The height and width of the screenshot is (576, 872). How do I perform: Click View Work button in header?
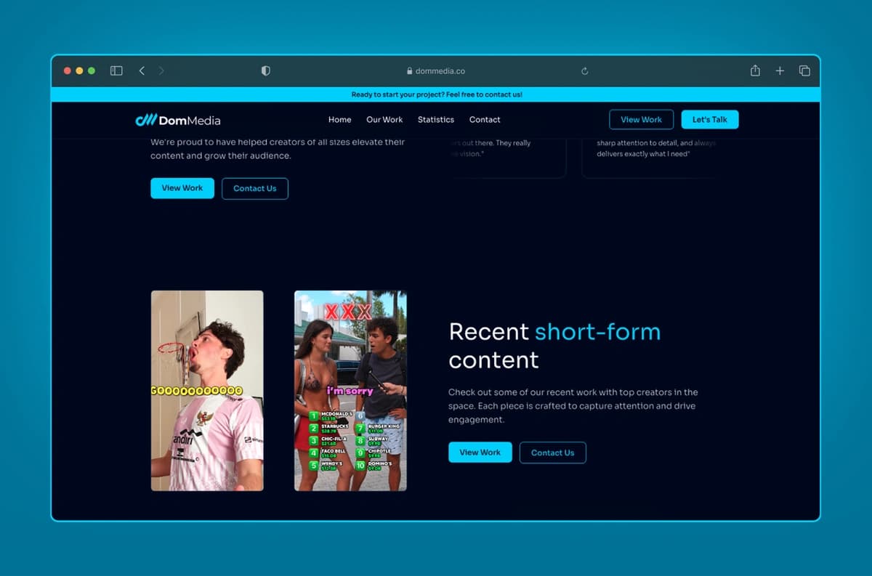pos(641,120)
